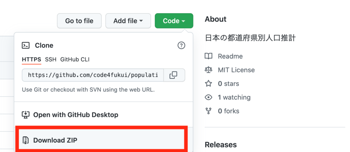Open the 1 watching link
The width and height of the screenshot is (350, 152).
coord(234,97)
